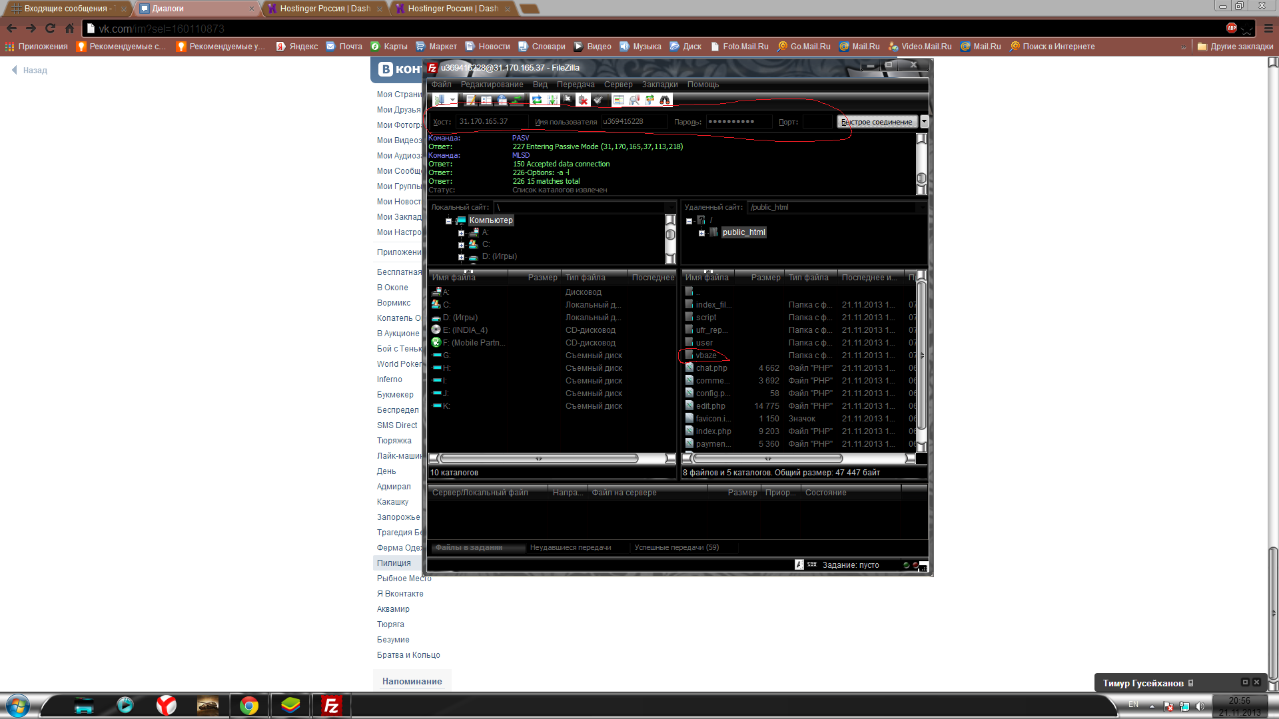Click FileZilla icon in Windows taskbar

pyautogui.click(x=331, y=706)
